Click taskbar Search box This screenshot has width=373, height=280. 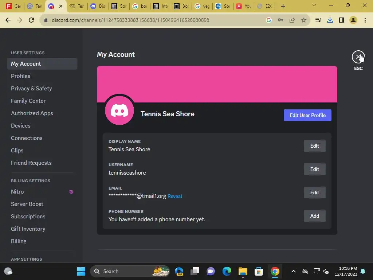pos(130,271)
